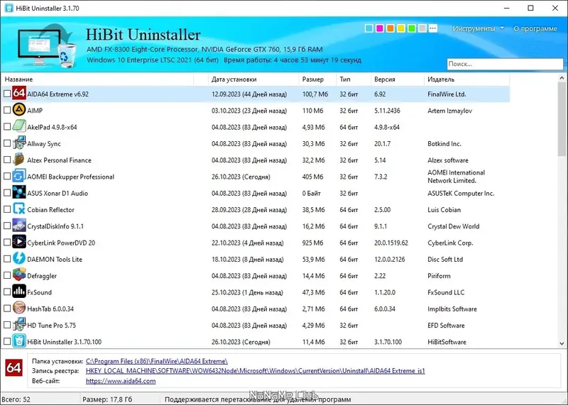
Task: Open more color themes via ellipsis button
Action: click(433, 28)
